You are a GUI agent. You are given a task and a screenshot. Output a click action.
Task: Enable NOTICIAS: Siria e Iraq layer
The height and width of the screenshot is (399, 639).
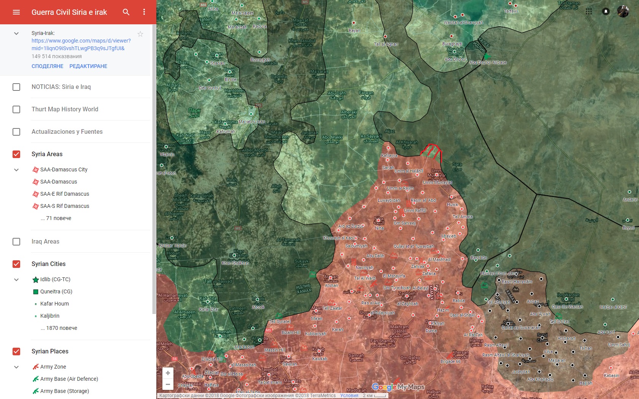16,87
